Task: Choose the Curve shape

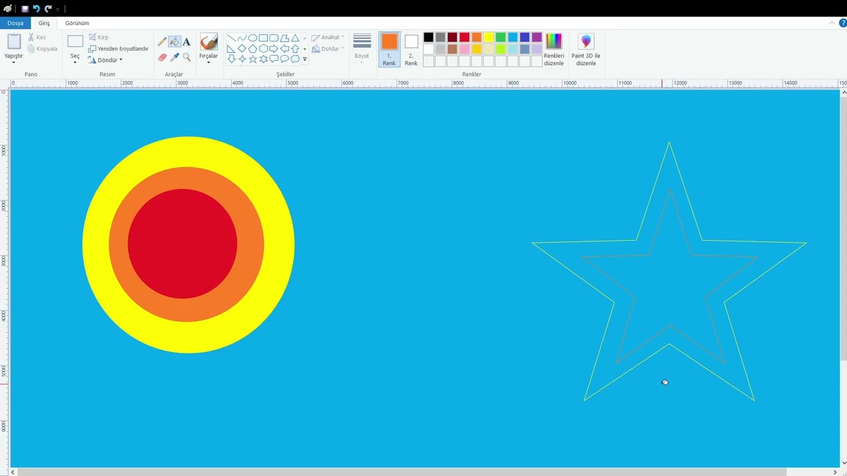Action: click(x=242, y=38)
